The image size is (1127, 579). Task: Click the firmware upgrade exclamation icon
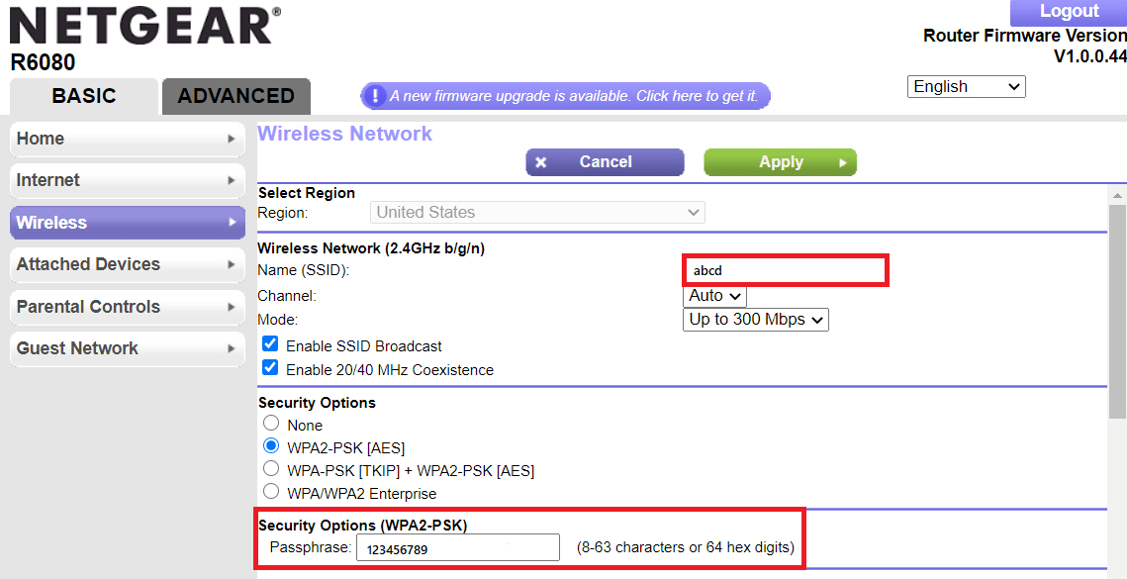pos(375,96)
